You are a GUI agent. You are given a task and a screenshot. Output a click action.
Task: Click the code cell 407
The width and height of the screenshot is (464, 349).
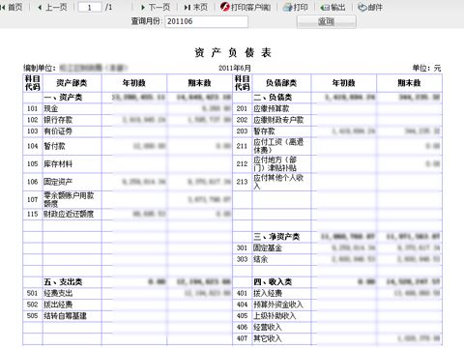242,338
